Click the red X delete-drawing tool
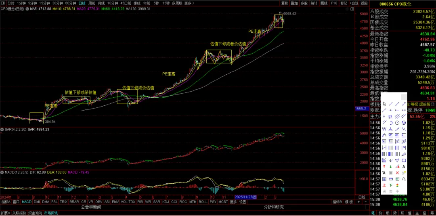The height and width of the screenshot is (216, 436). (397, 173)
